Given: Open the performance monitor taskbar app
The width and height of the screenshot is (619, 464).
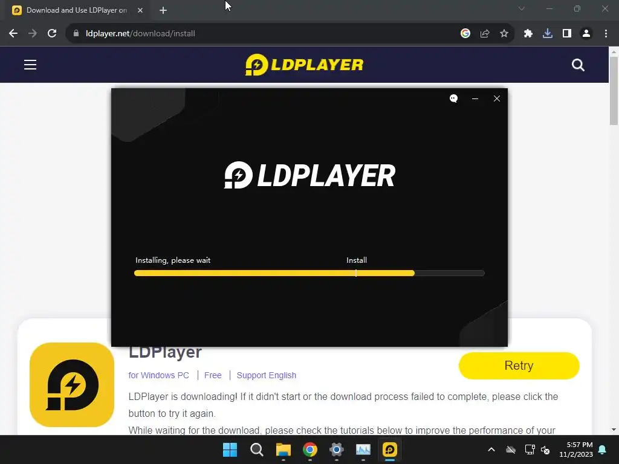Looking at the screenshot, I should coord(363,449).
